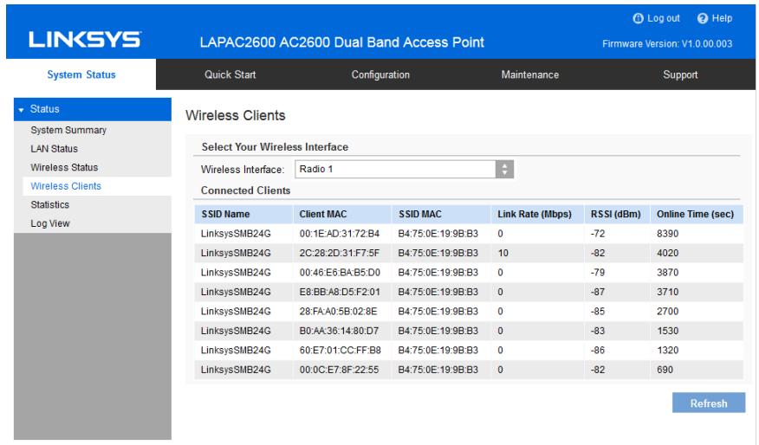Click RSSI value -79
The image size is (759, 445).
[598, 273]
